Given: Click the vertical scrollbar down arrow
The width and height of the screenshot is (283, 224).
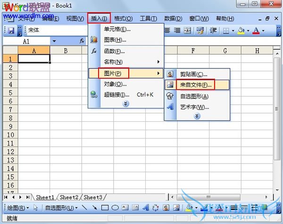Looking at the screenshot, I should (x=277, y=190).
